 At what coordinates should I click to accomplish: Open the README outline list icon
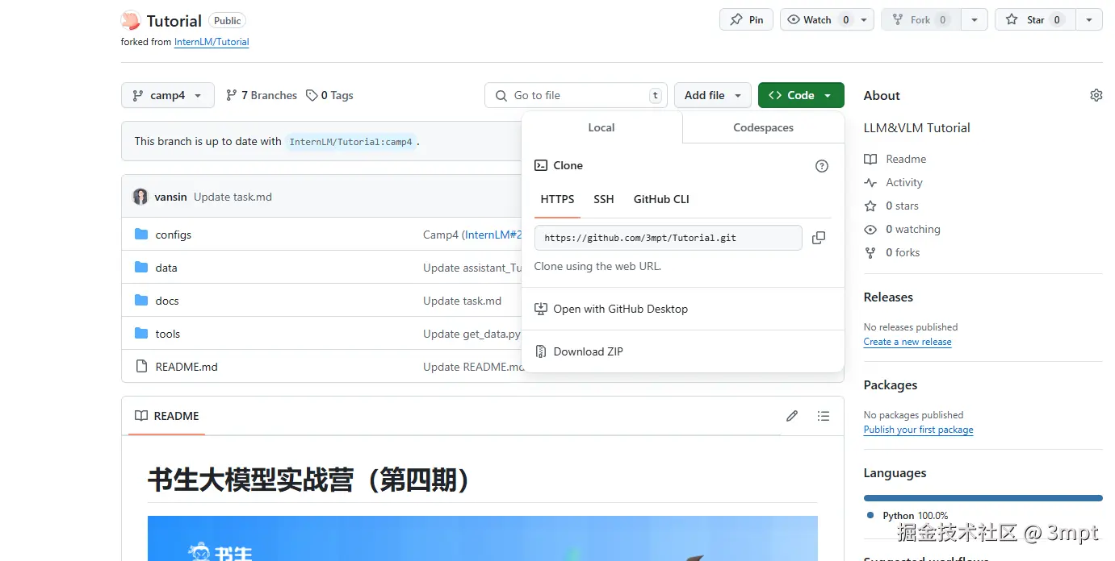(x=823, y=416)
